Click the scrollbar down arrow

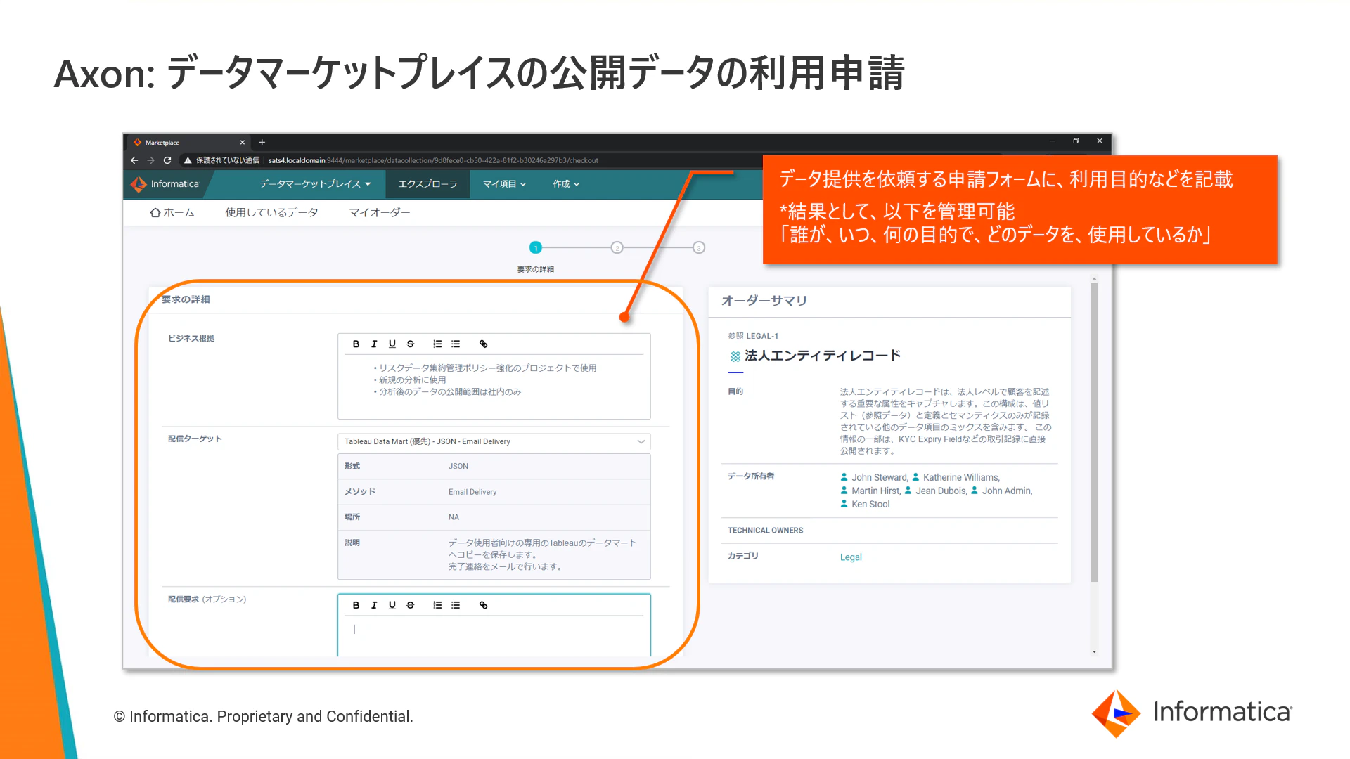click(1094, 652)
